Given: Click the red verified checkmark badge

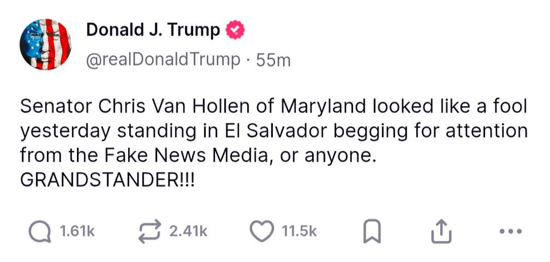Looking at the screenshot, I should (235, 30).
